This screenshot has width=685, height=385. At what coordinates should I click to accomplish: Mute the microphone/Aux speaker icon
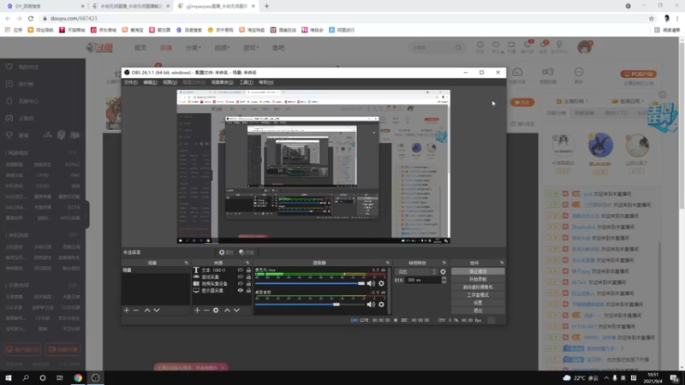(371, 284)
